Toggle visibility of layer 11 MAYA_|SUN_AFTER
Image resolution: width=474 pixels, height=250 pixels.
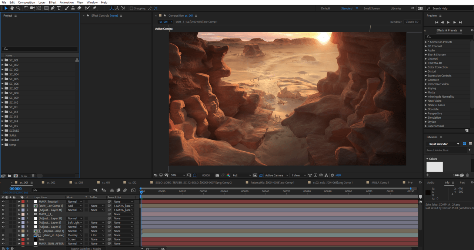(3, 244)
